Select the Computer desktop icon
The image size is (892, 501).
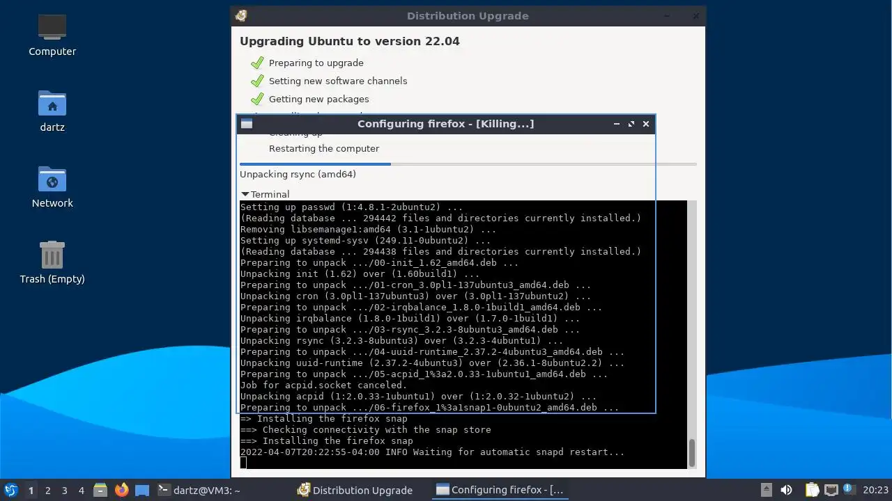point(52,36)
